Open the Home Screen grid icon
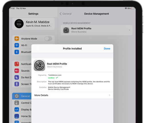Screen dimensions: 145x123 tap(17, 116)
